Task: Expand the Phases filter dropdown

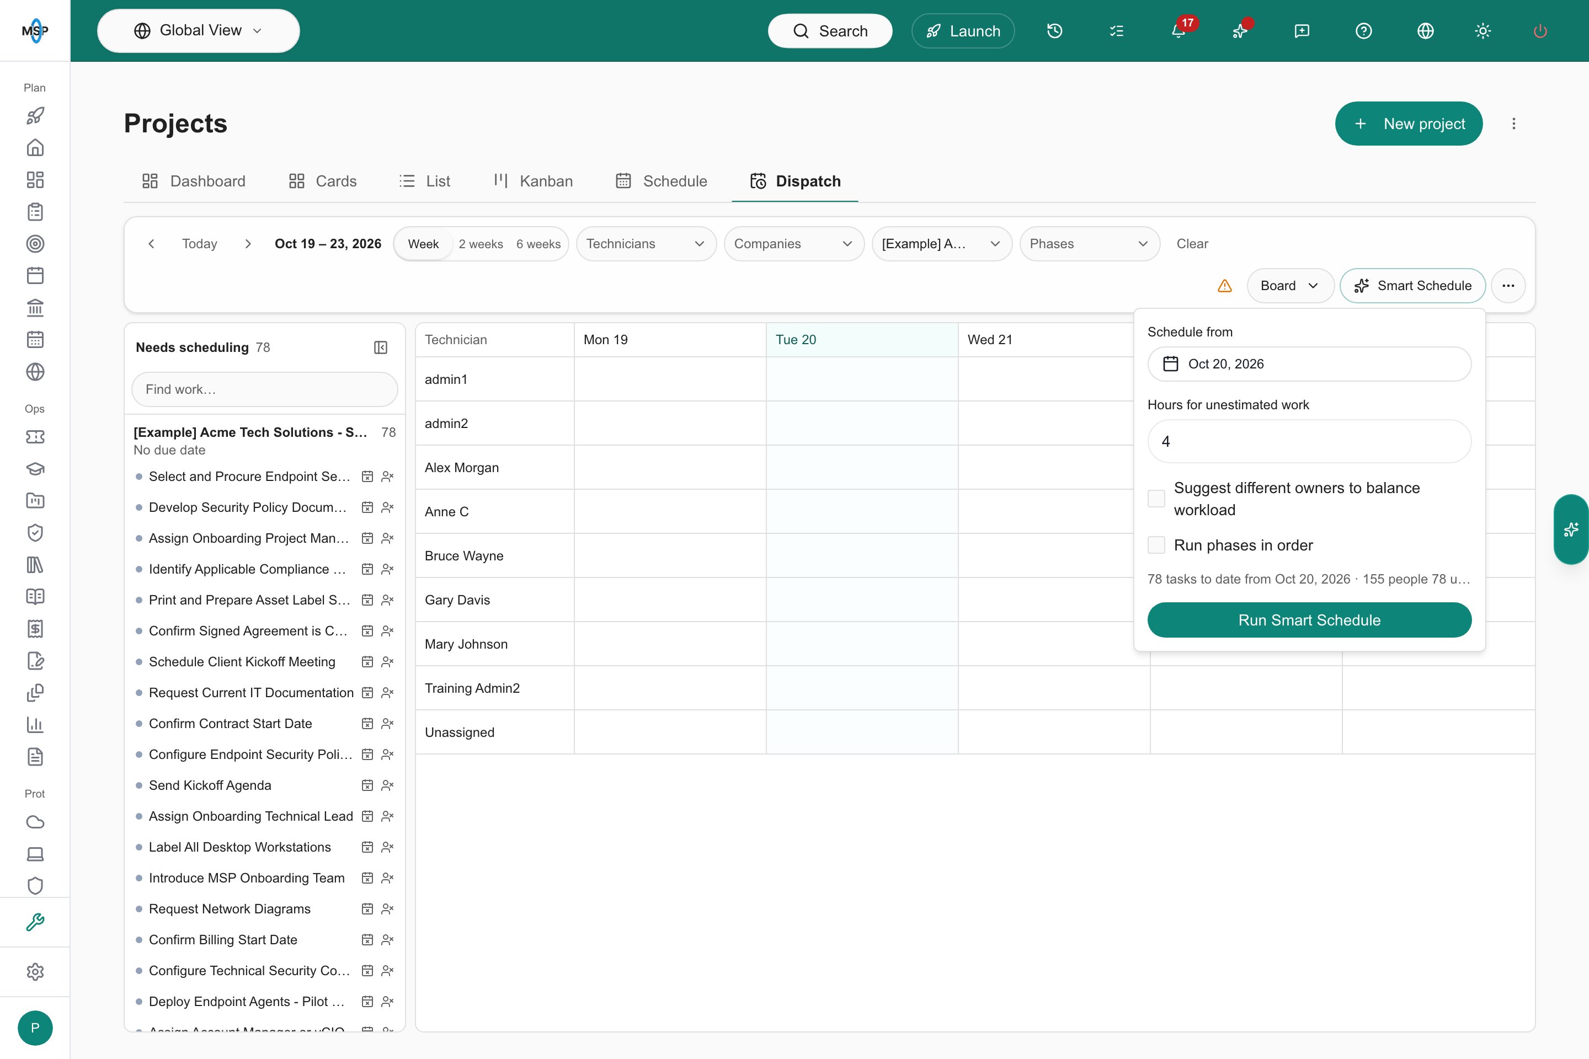Action: (1090, 244)
